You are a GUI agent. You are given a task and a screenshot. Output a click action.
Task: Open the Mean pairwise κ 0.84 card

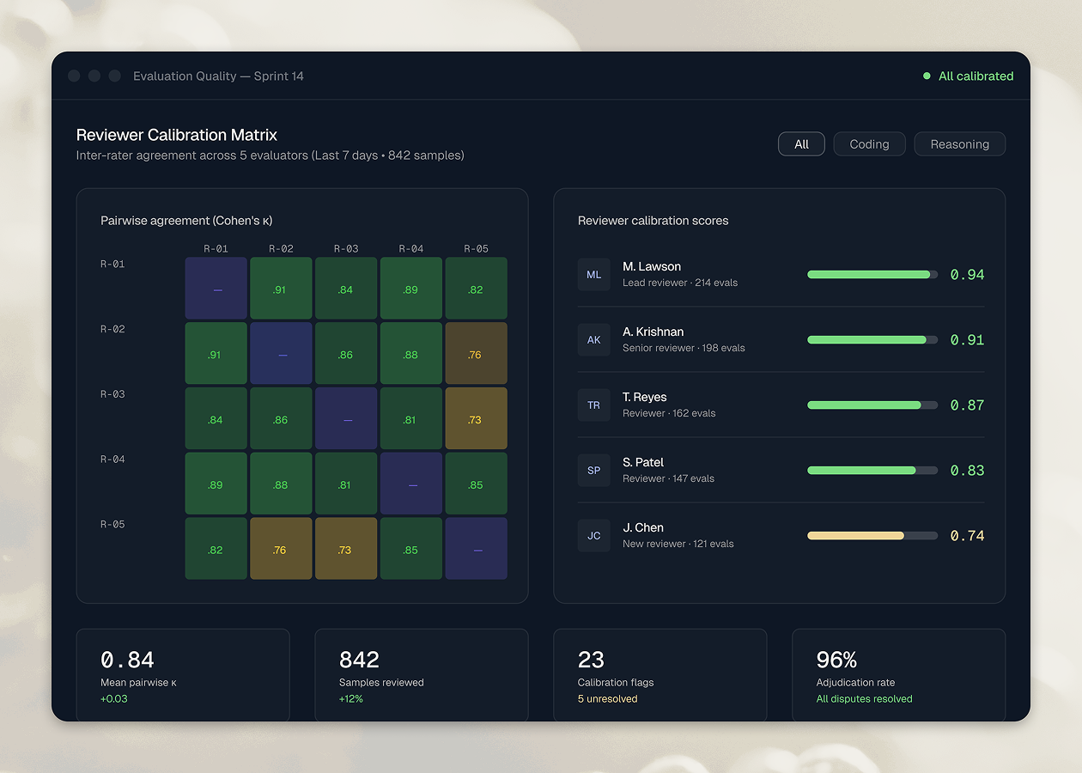pos(183,675)
